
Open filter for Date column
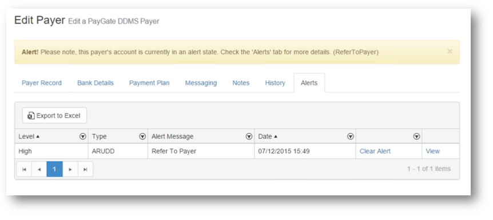(350, 136)
